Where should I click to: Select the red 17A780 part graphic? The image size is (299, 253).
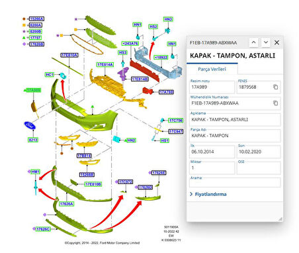[x=148, y=91]
